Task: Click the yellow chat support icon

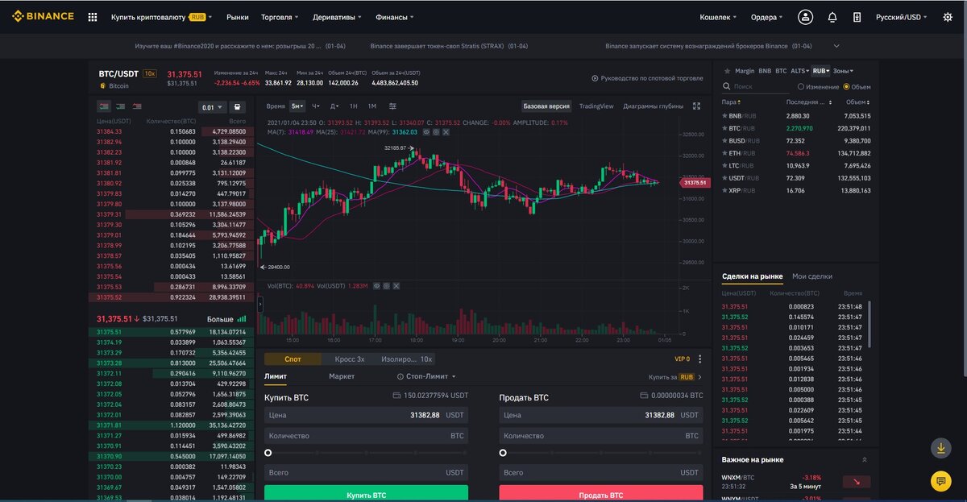Action: (x=940, y=481)
